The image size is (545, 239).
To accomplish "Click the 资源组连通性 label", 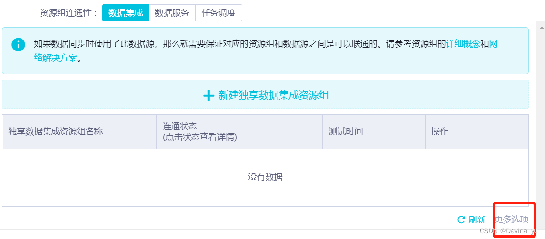I will coord(69,13).
